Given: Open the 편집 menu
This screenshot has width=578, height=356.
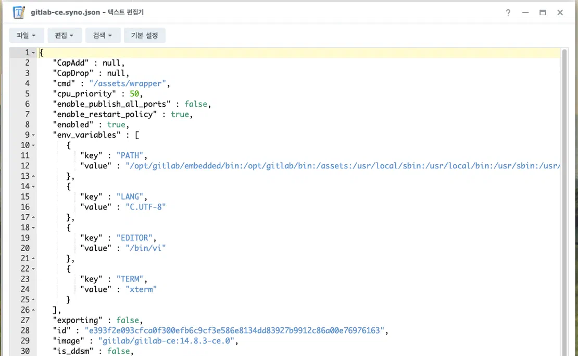Looking at the screenshot, I should point(65,35).
